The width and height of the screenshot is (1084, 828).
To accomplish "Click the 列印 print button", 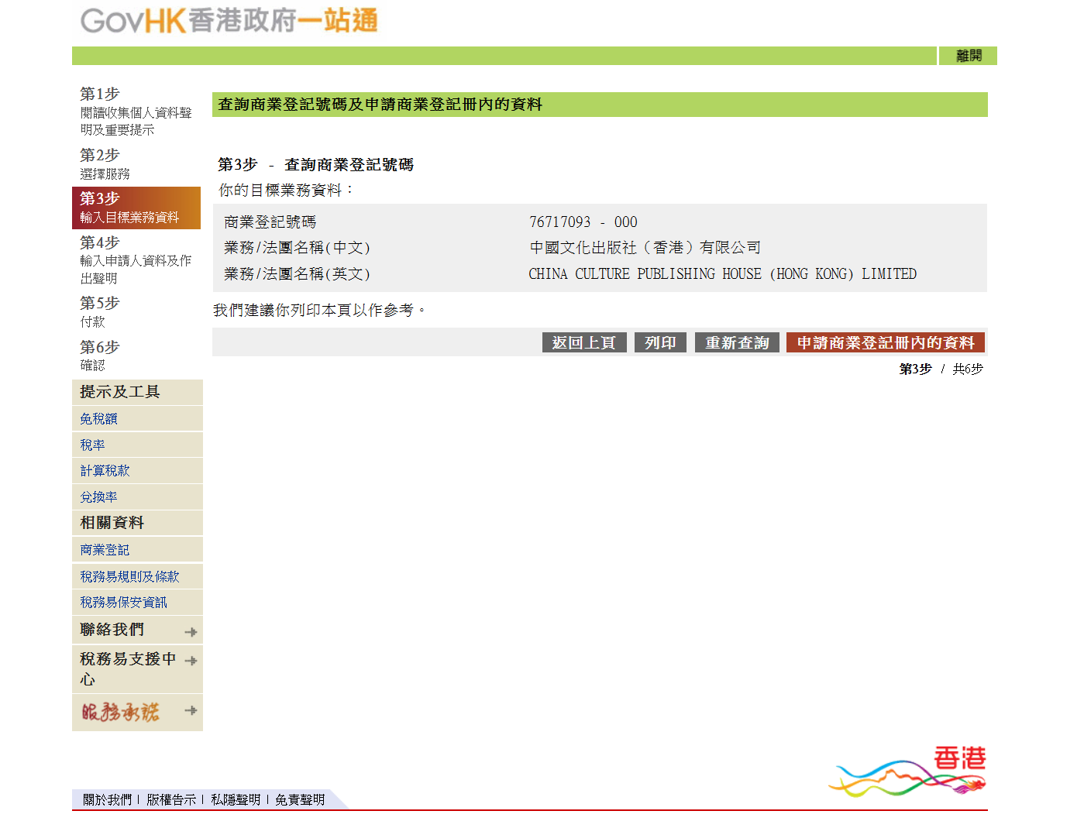I will pos(660,342).
